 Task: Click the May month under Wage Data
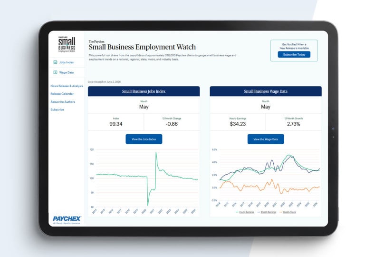266,107
